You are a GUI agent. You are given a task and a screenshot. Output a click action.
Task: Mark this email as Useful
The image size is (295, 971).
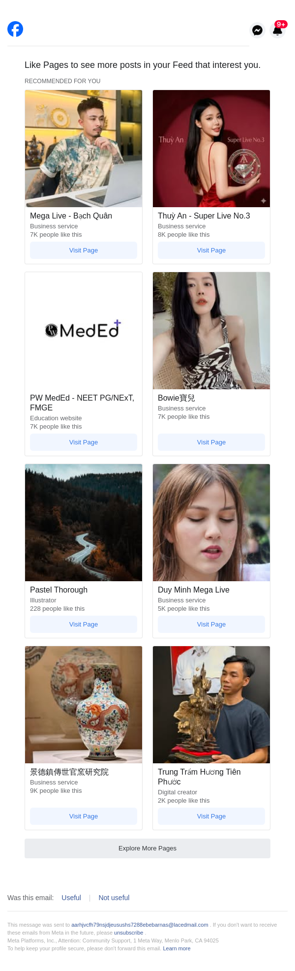[71, 898]
